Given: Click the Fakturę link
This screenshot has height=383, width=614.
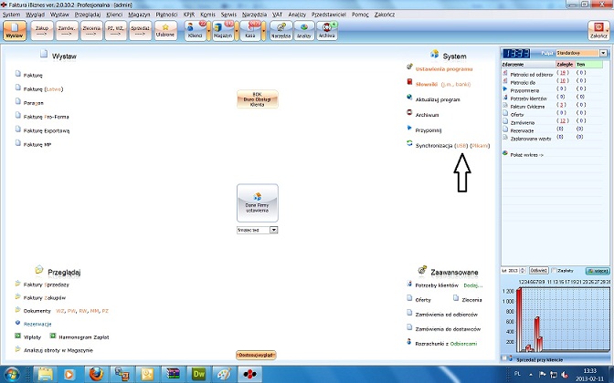Looking at the screenshot, I should click(33, 76).
